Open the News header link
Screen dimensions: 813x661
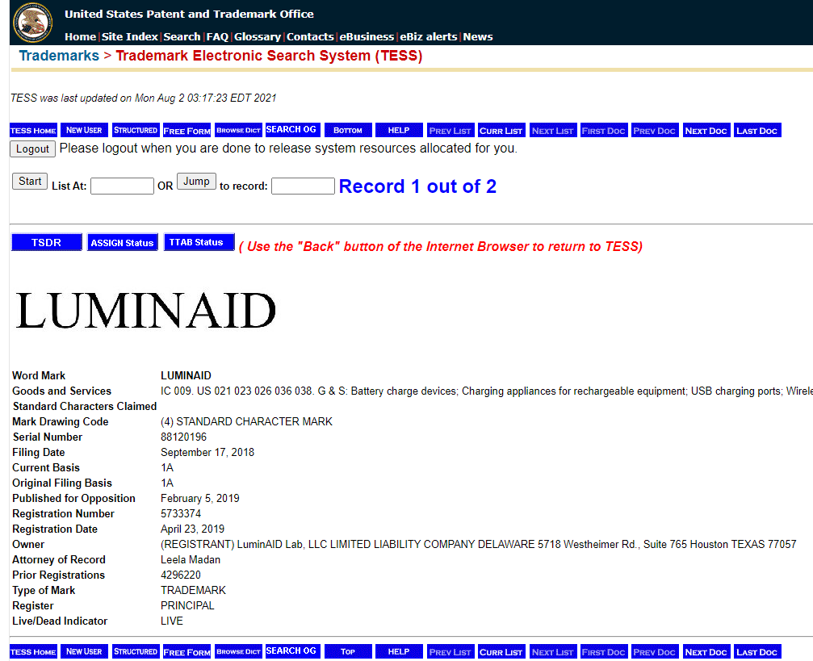click(x=477, y=37)
